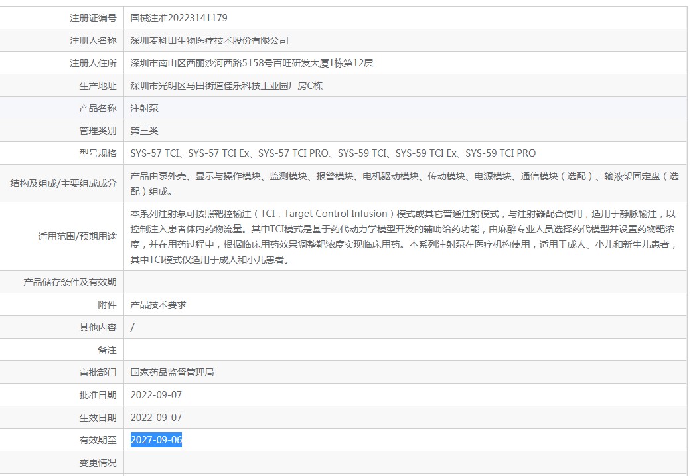Click management category value 第三类

(144, 131)
